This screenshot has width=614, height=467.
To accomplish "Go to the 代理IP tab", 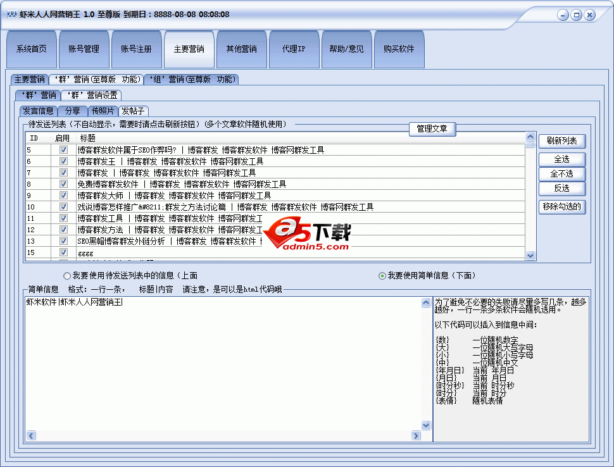I will coord(294,49).
